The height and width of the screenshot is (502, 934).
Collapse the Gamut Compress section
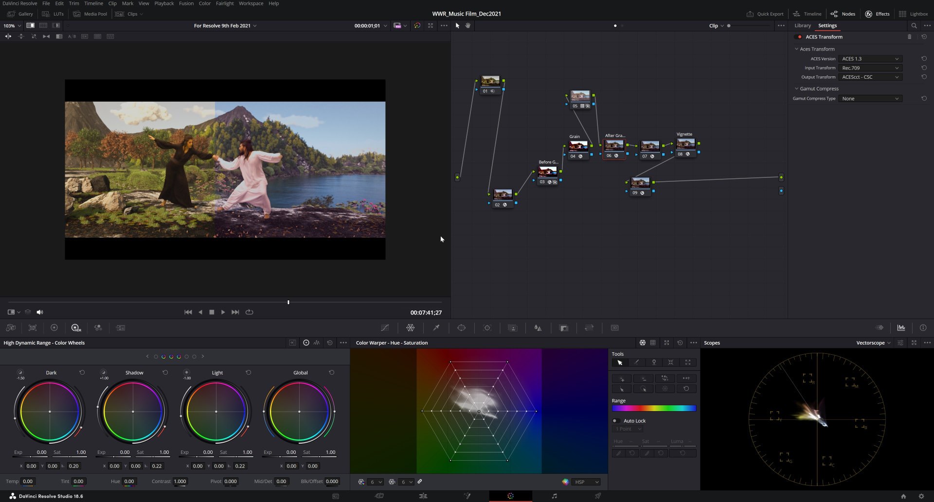pyautogui.click(x=796, y=89)
